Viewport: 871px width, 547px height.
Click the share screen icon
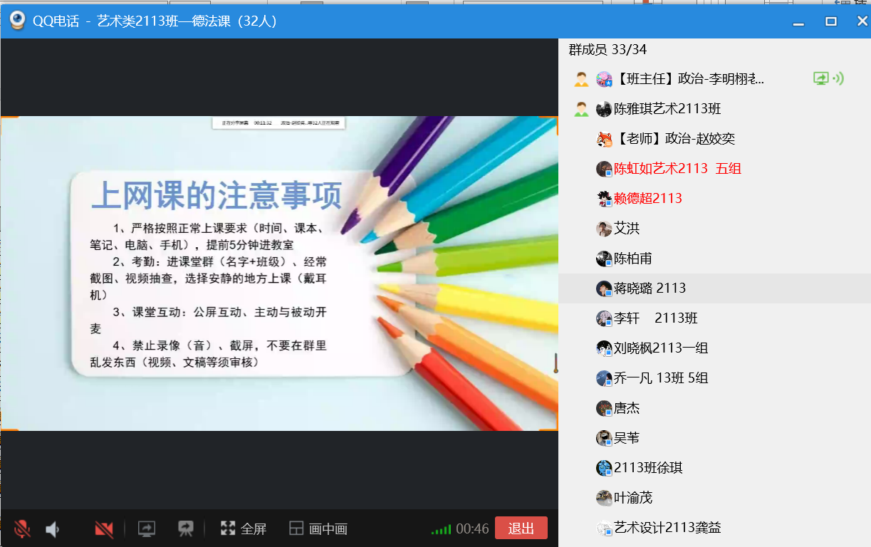tap(146, 529)
